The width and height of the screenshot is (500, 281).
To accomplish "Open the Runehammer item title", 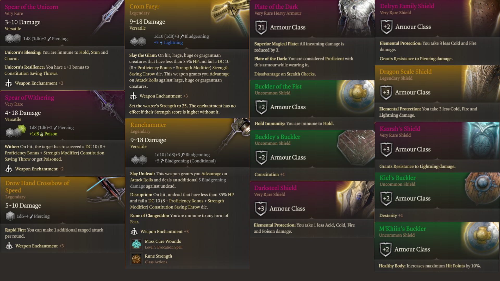I will 148,125.
